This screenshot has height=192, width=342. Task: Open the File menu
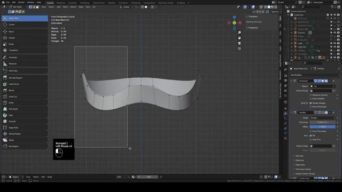click(x=8, y=2)
